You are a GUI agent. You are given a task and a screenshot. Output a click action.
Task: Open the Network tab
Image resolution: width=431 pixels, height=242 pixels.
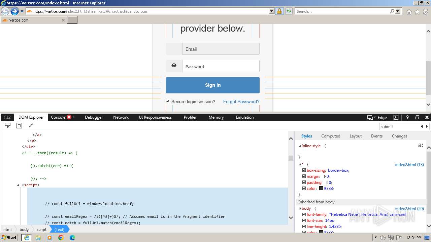point(121,117)
